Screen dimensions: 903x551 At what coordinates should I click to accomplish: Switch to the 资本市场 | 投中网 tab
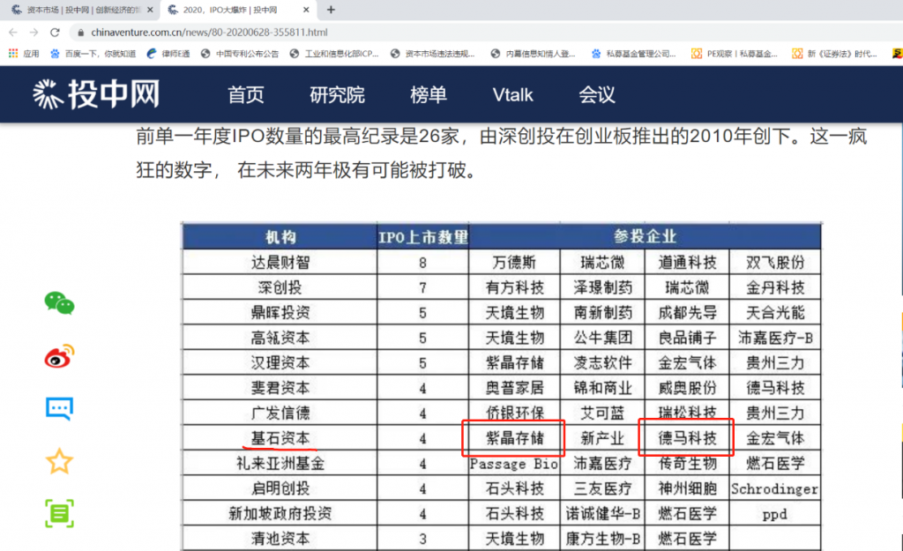coord(80,10)
